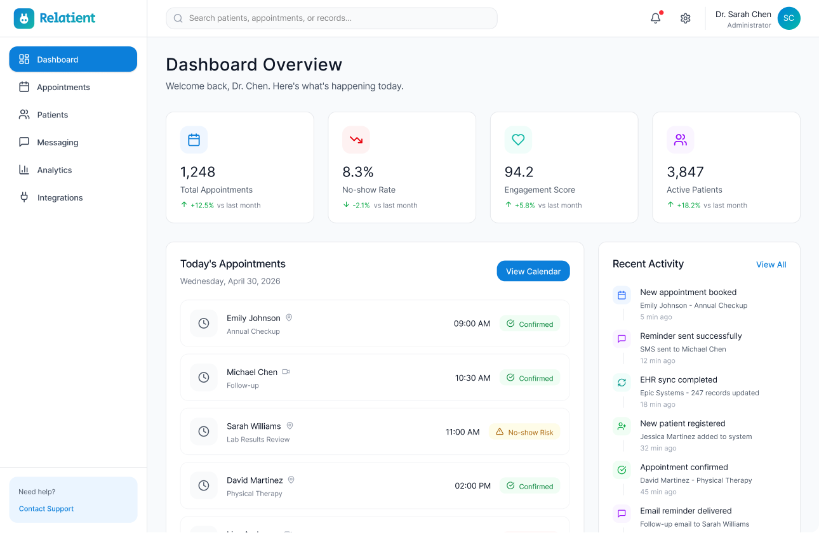Open settings via the gear icon
Viewport: 819px width, 533px height.
tap(685, 18)
